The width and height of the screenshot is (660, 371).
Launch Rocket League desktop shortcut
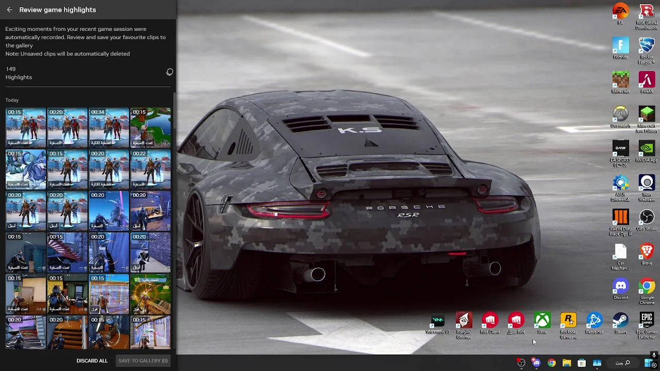tap(647, 51)
